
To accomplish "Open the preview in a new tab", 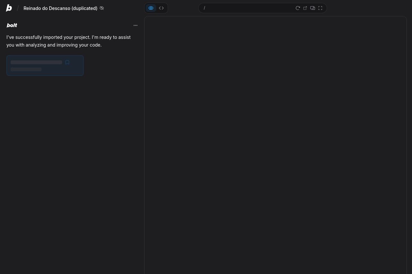I will click(x=305, y=8).
